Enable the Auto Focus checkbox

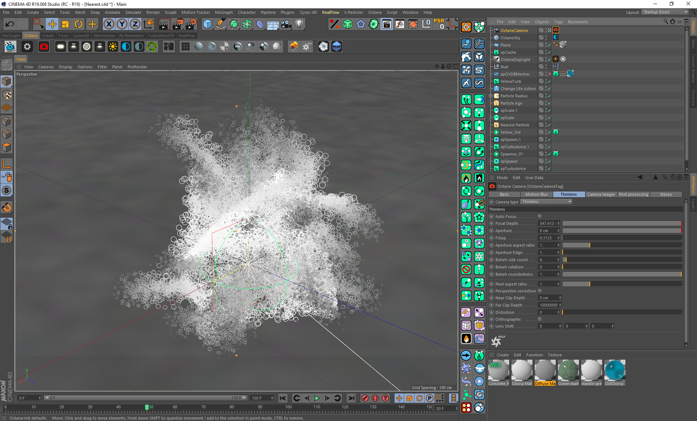click(x=540, y=216)
